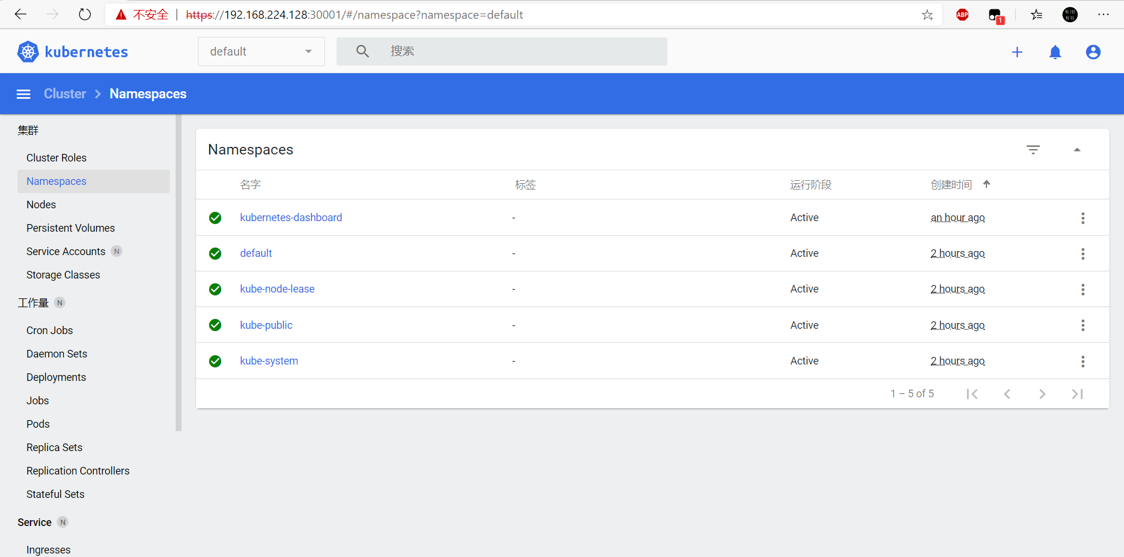This screenshot has height=557, width=1124.
Task: Open the kube-system namespace link
Action: click(x=269, y=361)
